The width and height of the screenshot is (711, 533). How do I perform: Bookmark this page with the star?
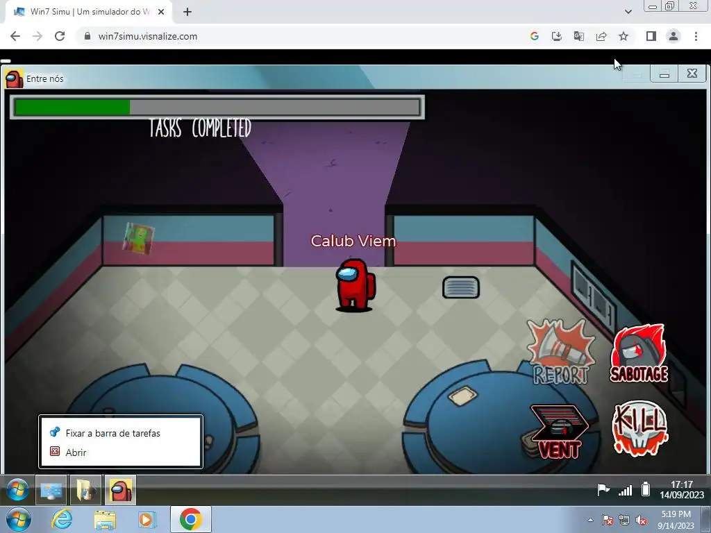[624, 36]
